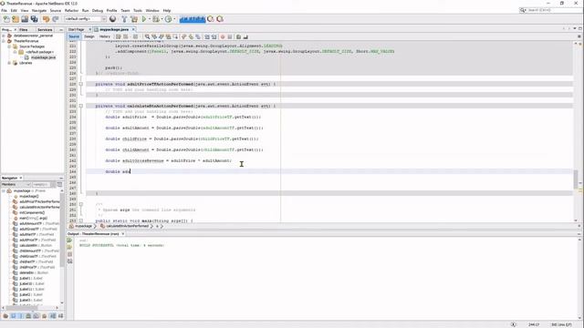
Task: Select childAmountTF field in Navigator
Action: (x=38, y=251)
